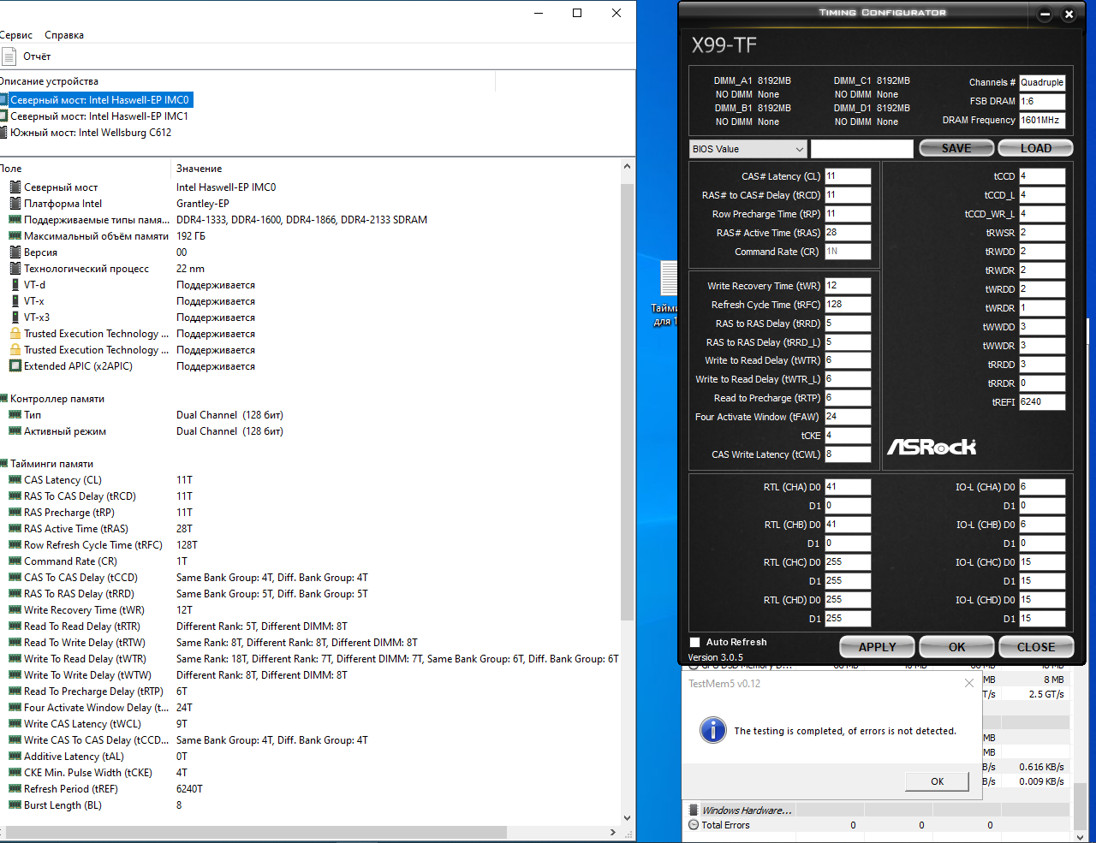Click the icon beside Command Rate (CR) in AIDA64 list
The width and height of the screenshot is (1096, 843).
pyautogui.click(x=15, y=561)
